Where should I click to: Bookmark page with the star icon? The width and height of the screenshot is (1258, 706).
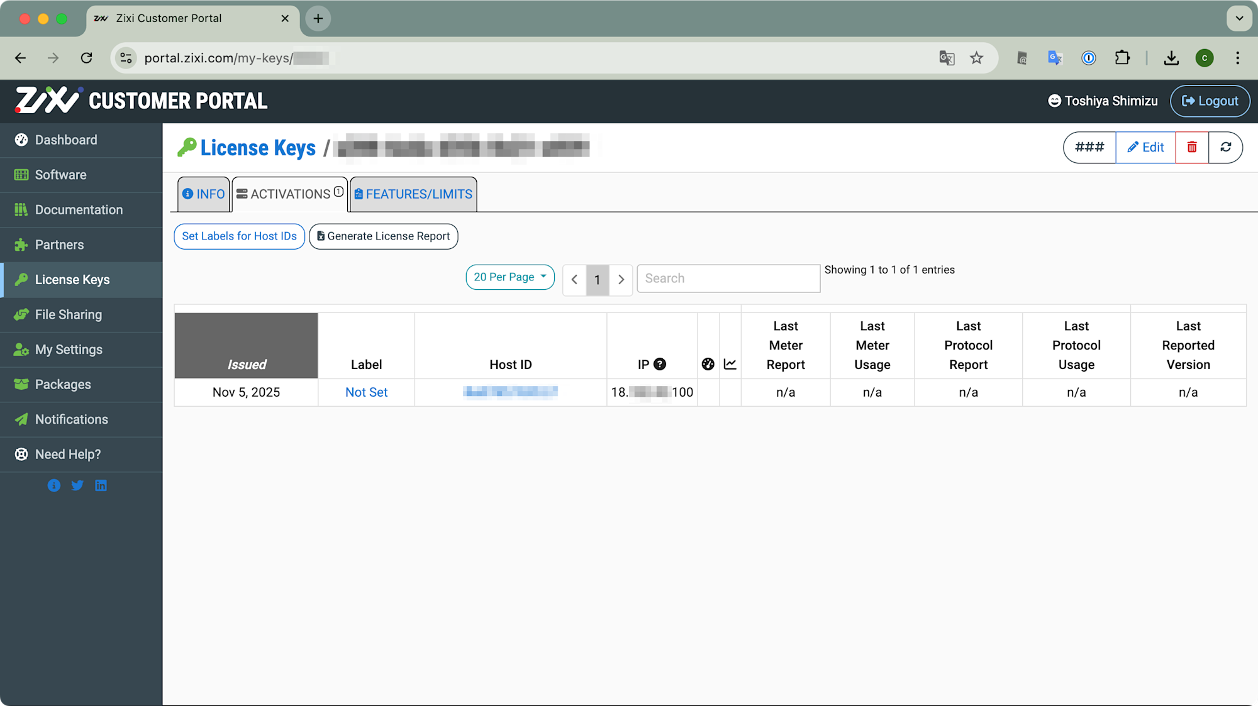click(976, 58)
